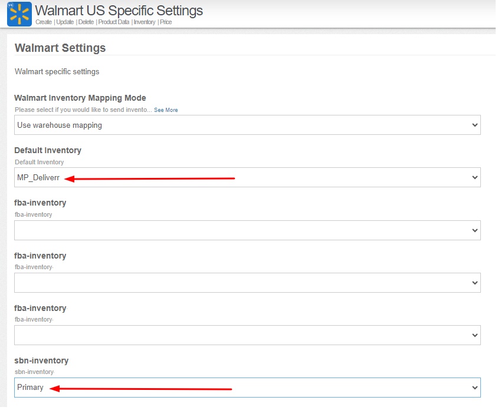Open the sbn-inventory dropdown showing Primary
This screenshot has width=498, height=417.
pos(247,388)
